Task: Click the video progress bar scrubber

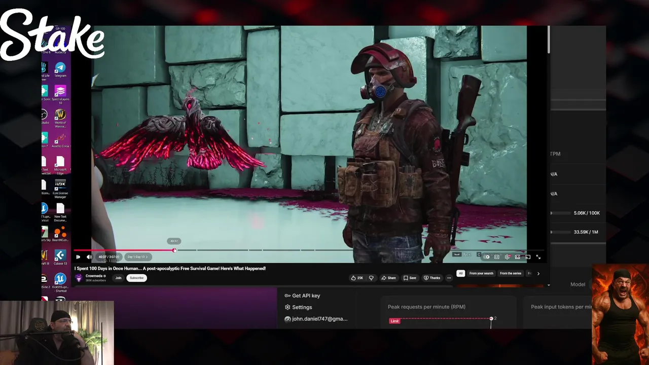Action: (x=174, y=250)
